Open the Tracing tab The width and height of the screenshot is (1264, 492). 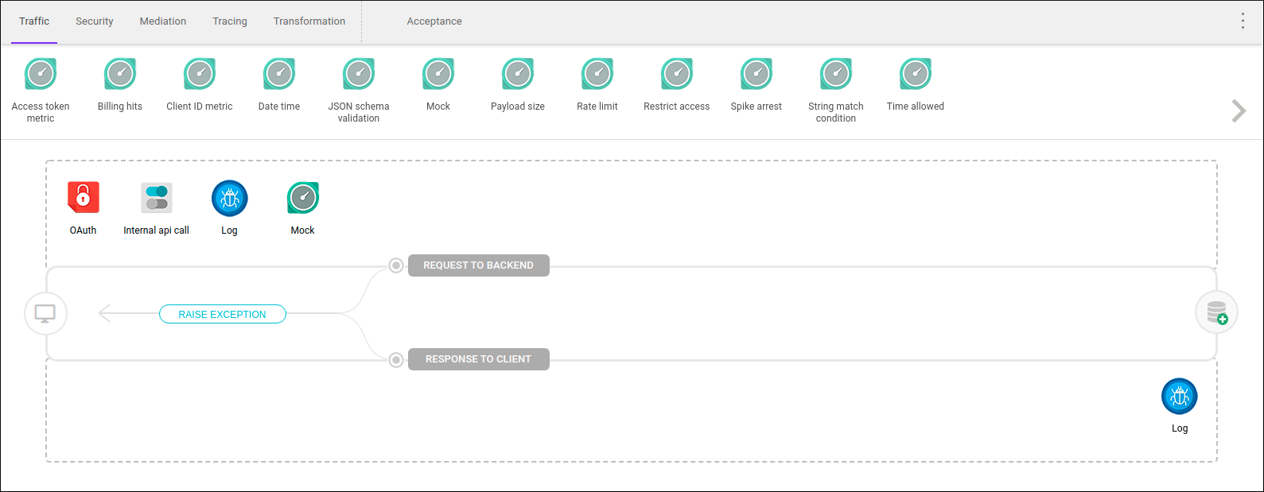pos(230,21)
